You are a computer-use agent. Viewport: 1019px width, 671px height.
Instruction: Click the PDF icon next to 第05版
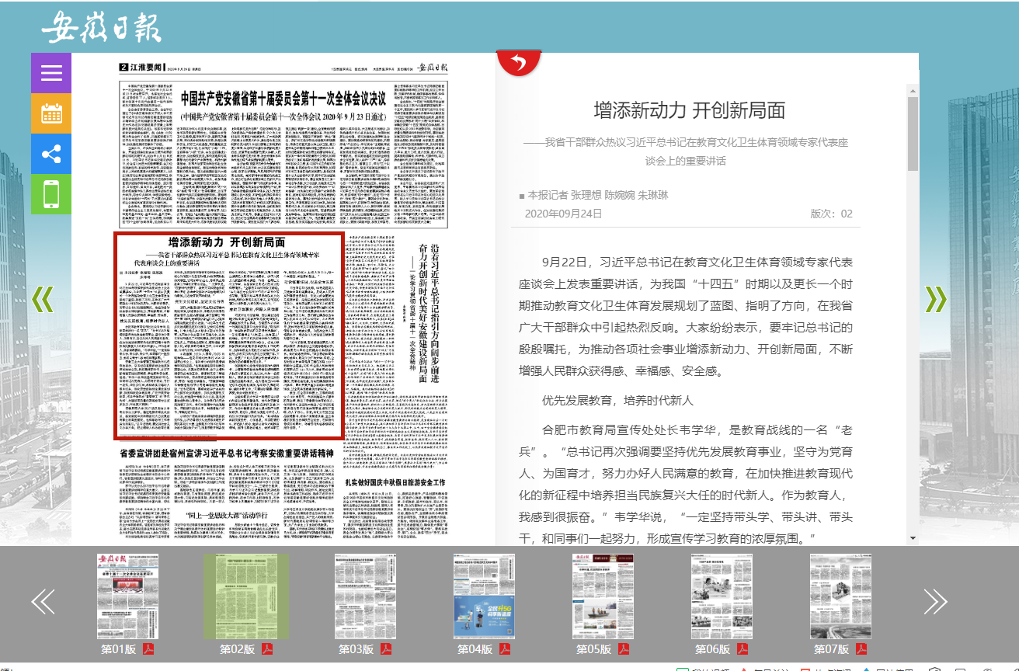pyautogui.click(x=623, y=649)
